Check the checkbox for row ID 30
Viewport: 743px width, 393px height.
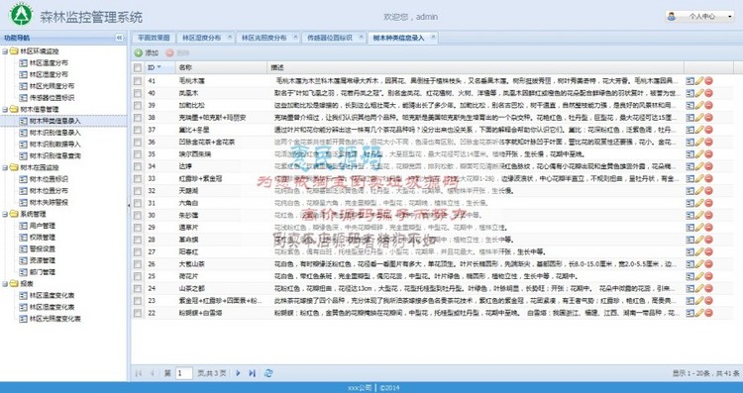[x=138, y=215]
